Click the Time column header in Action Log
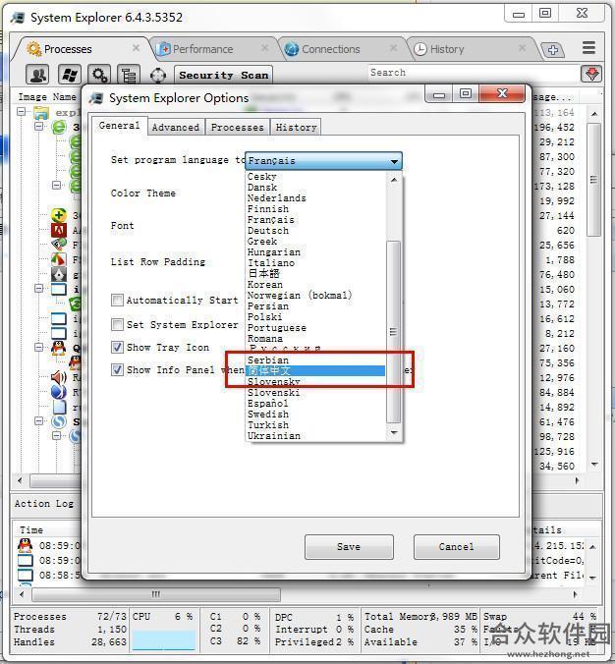Image resolution: width=615 pixels, height=664 pixels. point(31,529)
